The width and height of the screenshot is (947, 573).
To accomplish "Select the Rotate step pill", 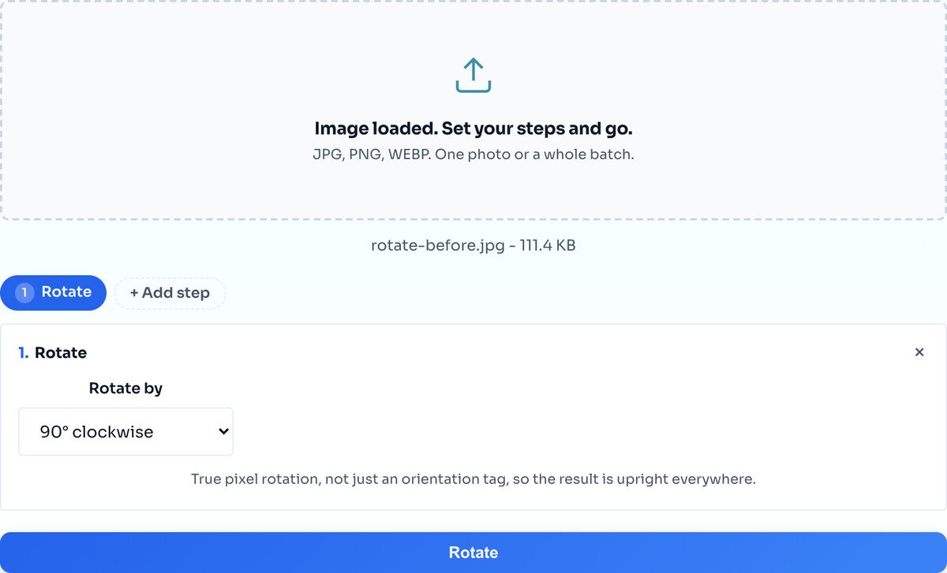I will coord(53,292).
